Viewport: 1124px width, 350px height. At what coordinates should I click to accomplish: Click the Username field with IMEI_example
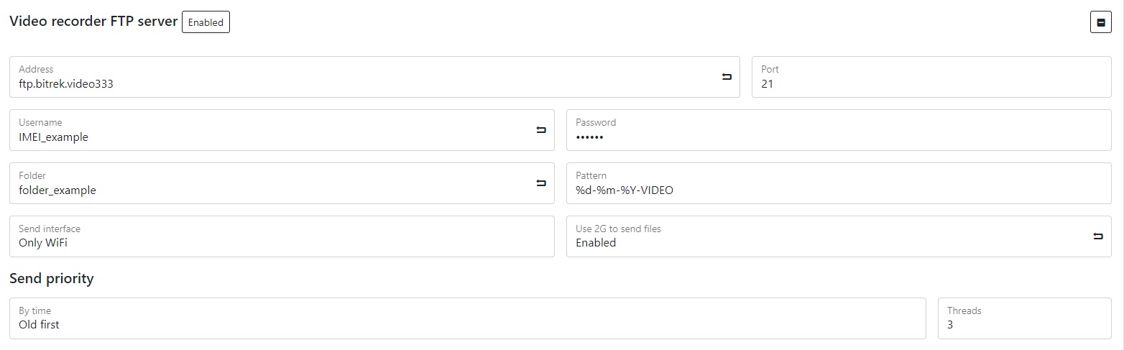pos(273,137)
